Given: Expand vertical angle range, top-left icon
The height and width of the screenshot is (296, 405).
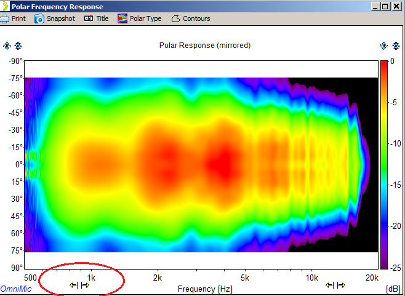Looking at the screenshot, I should tap(7, 46).
